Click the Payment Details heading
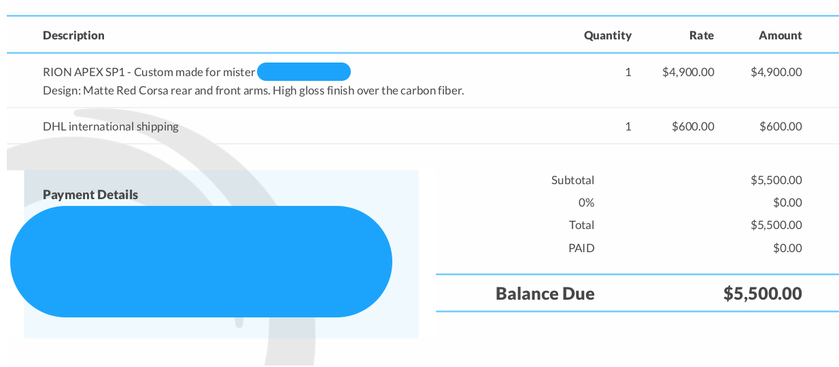Viewport: 839px width, 367px height. click(x=90, y=194)
